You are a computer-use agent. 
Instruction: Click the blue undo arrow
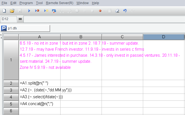pyautogui.click(x=125, y=11)
